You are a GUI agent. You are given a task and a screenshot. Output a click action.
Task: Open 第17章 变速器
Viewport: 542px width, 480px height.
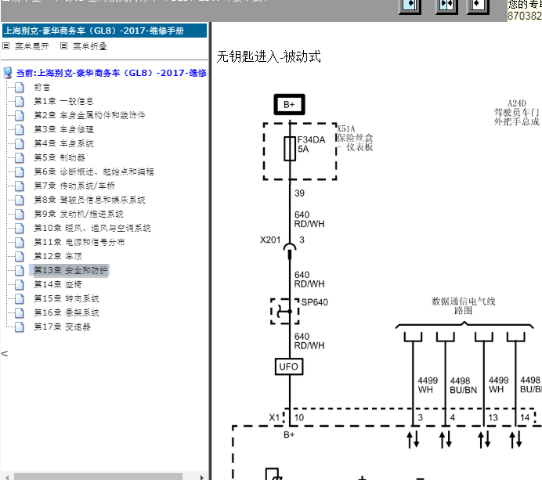[x=62, y=327]
